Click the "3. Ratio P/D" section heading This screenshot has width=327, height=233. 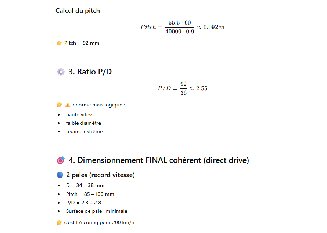pyautogui.click(x=90, y=72)
